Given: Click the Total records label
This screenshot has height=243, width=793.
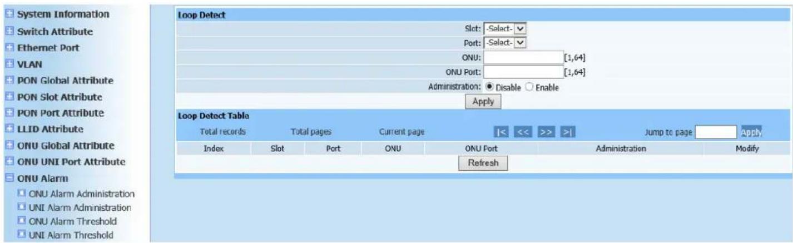Looking at the screenshot, I should 222,132.
